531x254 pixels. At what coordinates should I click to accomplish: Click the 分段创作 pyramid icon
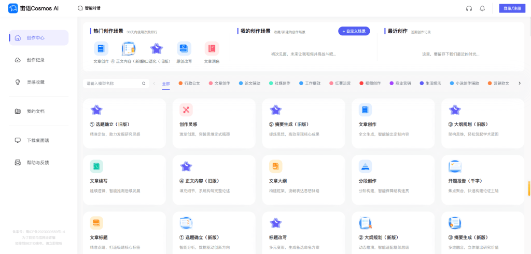point(365,166)
